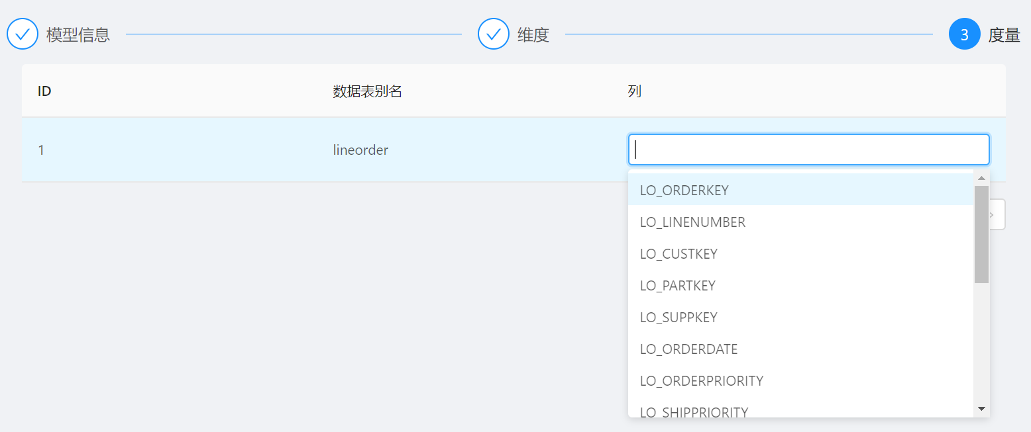The width and height of the screenshot is (1031, 432).
Task: Select the LO_ORDERDATE option
Action: (x=688, y=349)
